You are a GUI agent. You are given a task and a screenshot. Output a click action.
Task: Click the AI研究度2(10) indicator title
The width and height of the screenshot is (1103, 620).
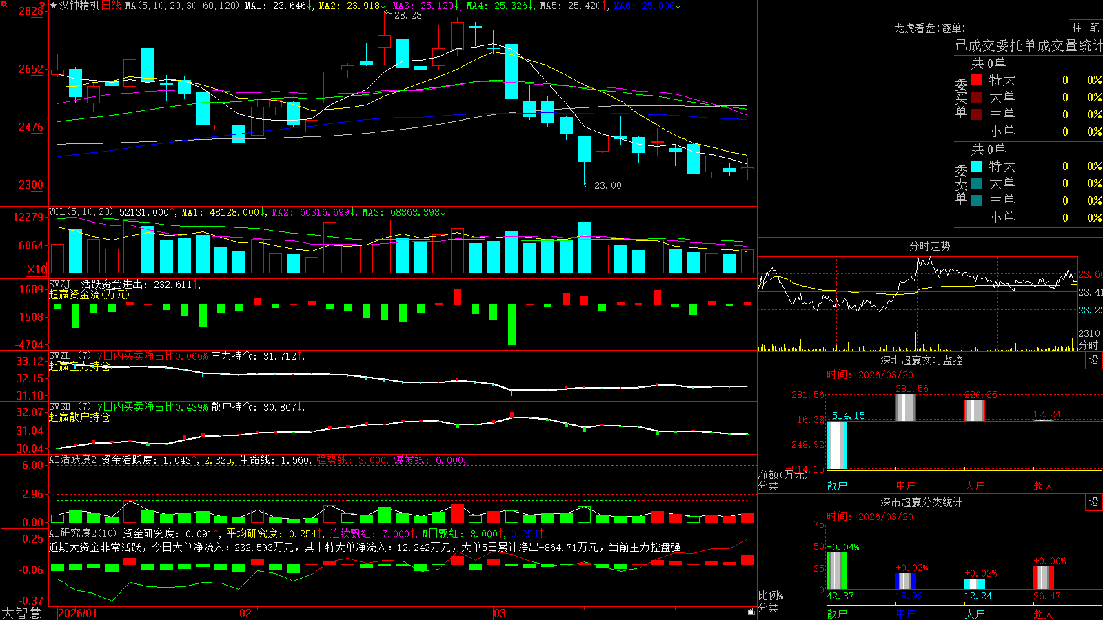click(x=83, y=533)
